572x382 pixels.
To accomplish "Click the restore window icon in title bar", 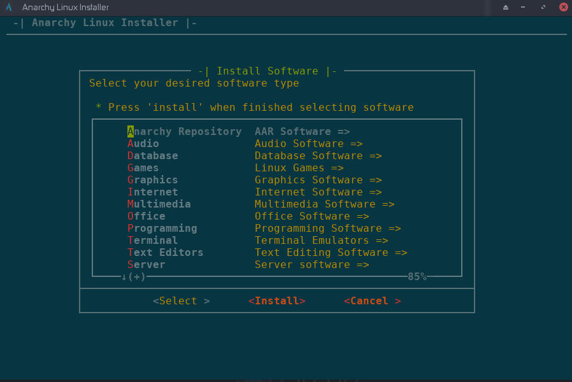I will (541, 6).
